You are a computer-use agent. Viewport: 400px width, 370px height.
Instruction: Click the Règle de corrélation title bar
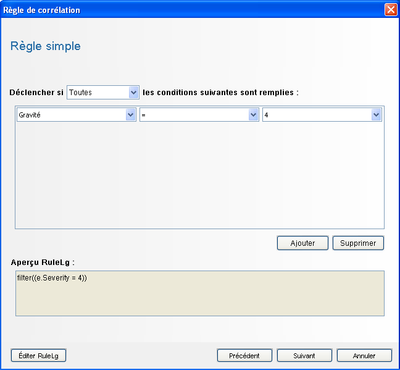tap(185, 10)
